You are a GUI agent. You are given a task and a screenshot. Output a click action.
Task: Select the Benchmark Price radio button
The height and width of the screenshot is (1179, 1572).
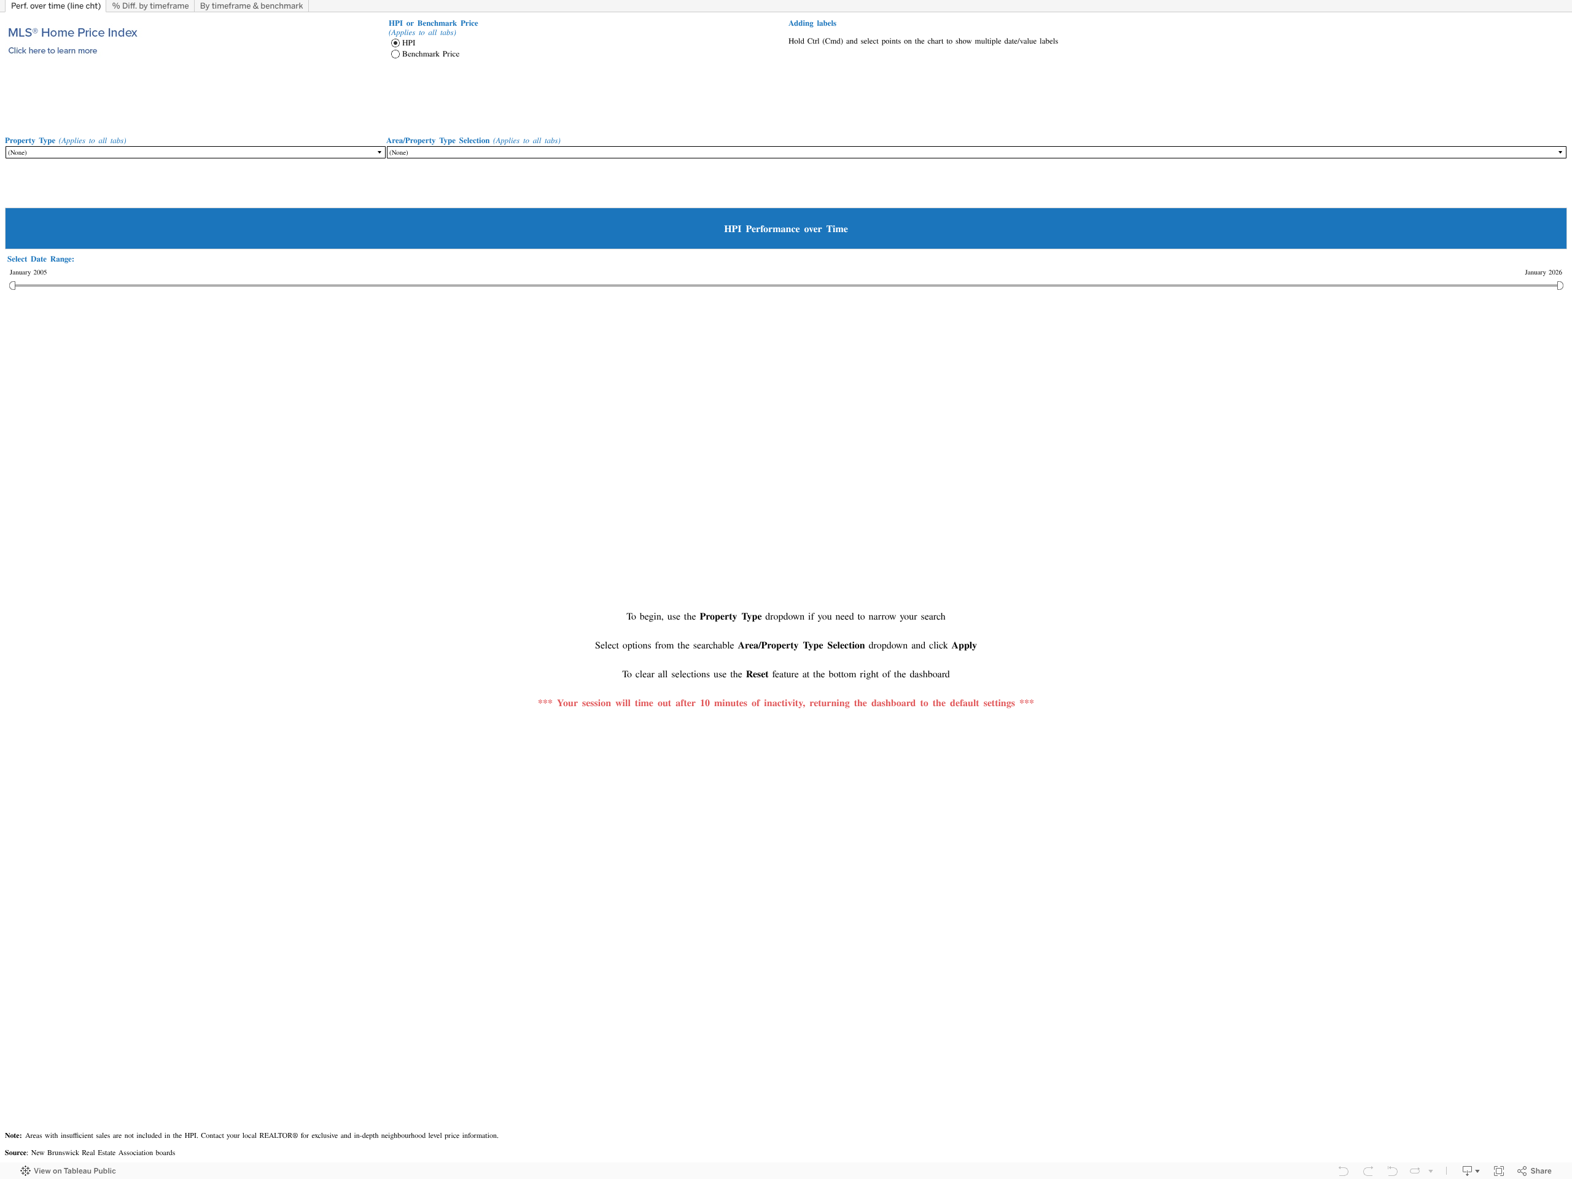point(396,54)
